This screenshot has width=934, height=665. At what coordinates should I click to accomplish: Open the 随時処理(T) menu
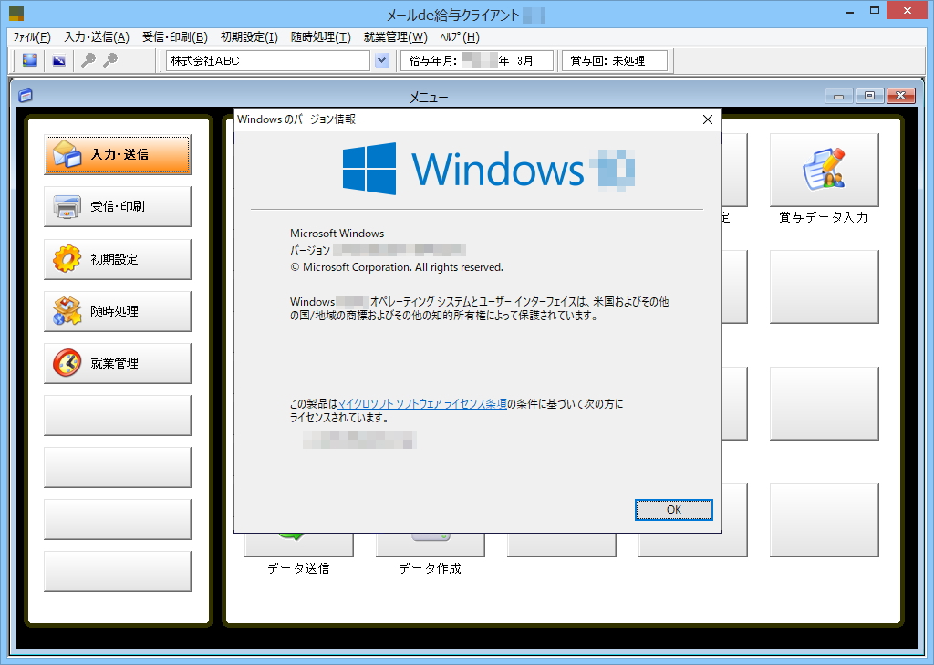pos(320,36)
